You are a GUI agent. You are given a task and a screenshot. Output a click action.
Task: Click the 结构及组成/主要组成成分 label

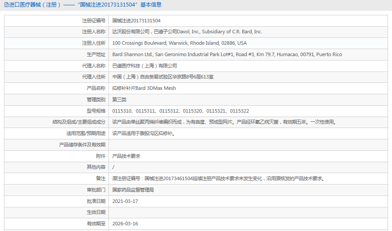pyautogui.click(x=79, y=122)
